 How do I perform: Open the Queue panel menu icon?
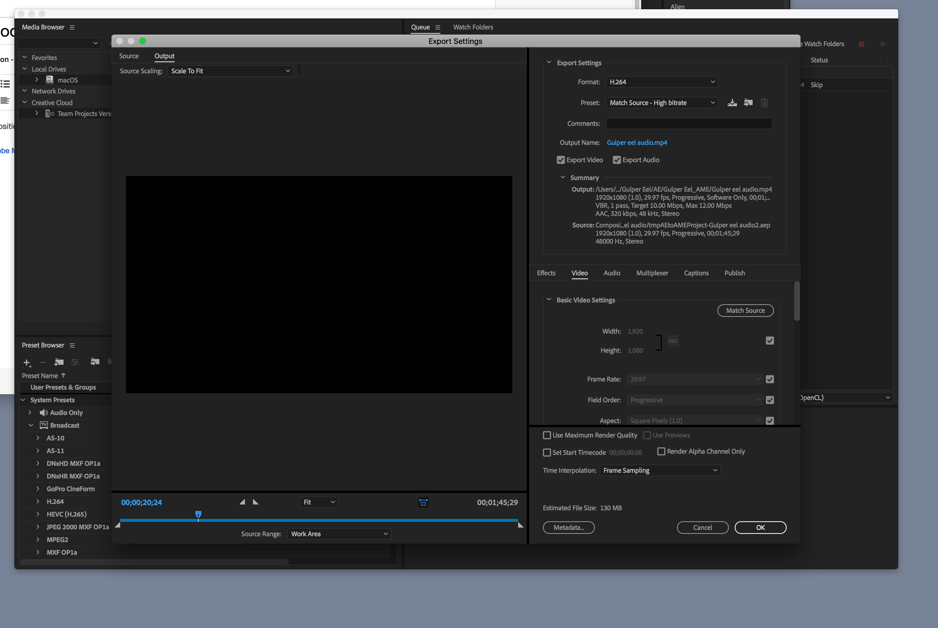pyautogui.click(x=438, y=27)
